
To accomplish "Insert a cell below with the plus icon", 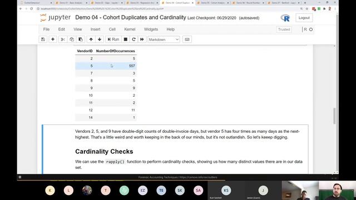I will tap(53, 39).
